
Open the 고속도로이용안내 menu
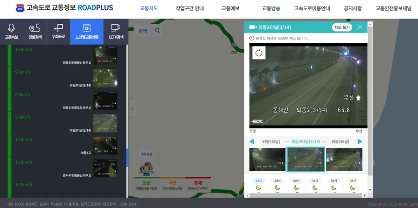coord(312,8)
